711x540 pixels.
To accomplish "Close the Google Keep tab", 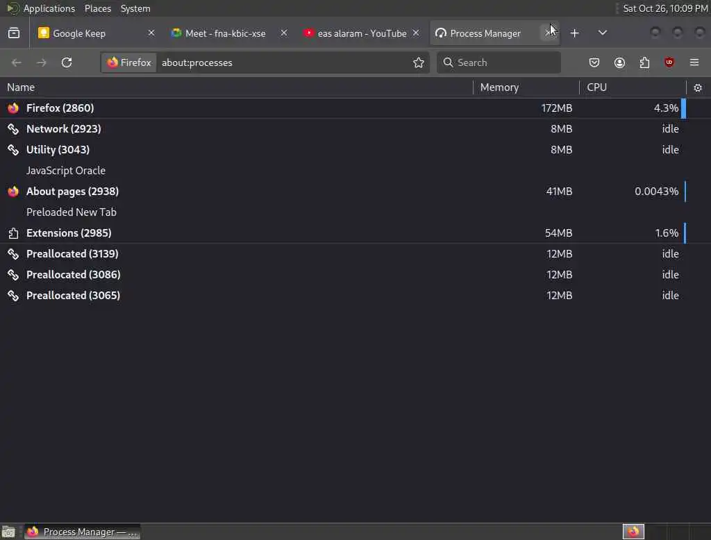I will (151, 33).
